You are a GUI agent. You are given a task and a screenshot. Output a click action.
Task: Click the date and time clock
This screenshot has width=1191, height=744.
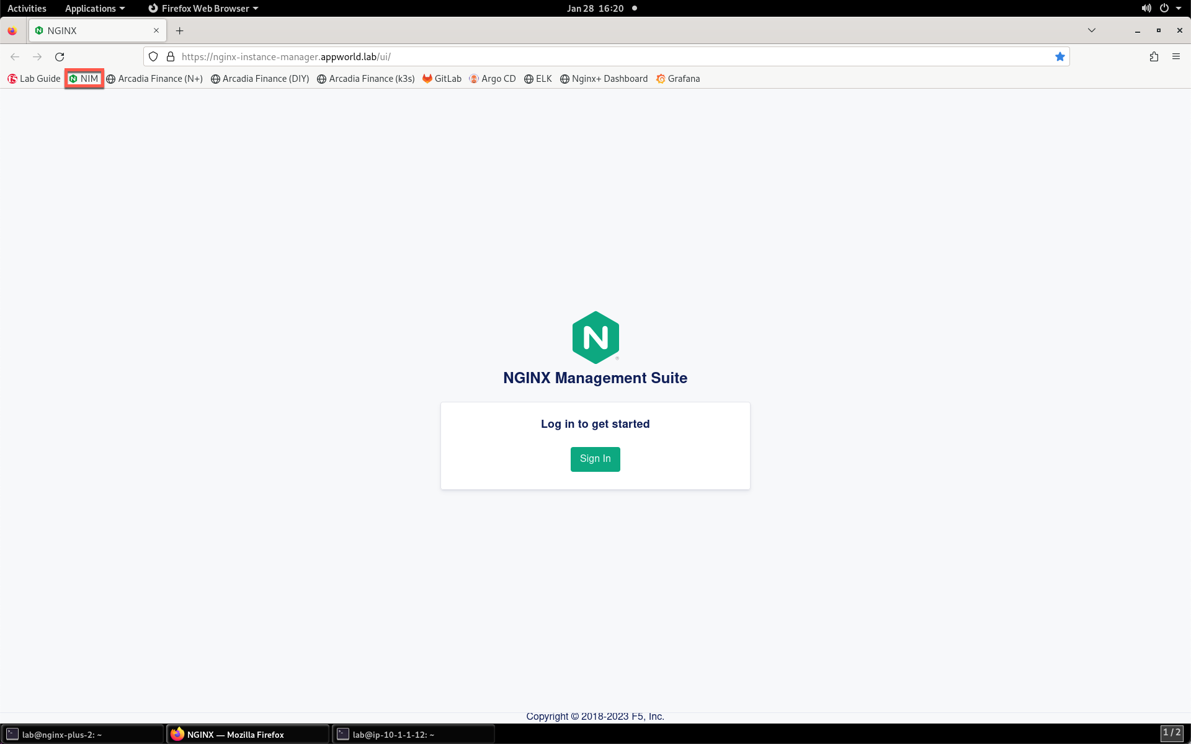click(x=595, y=8)
